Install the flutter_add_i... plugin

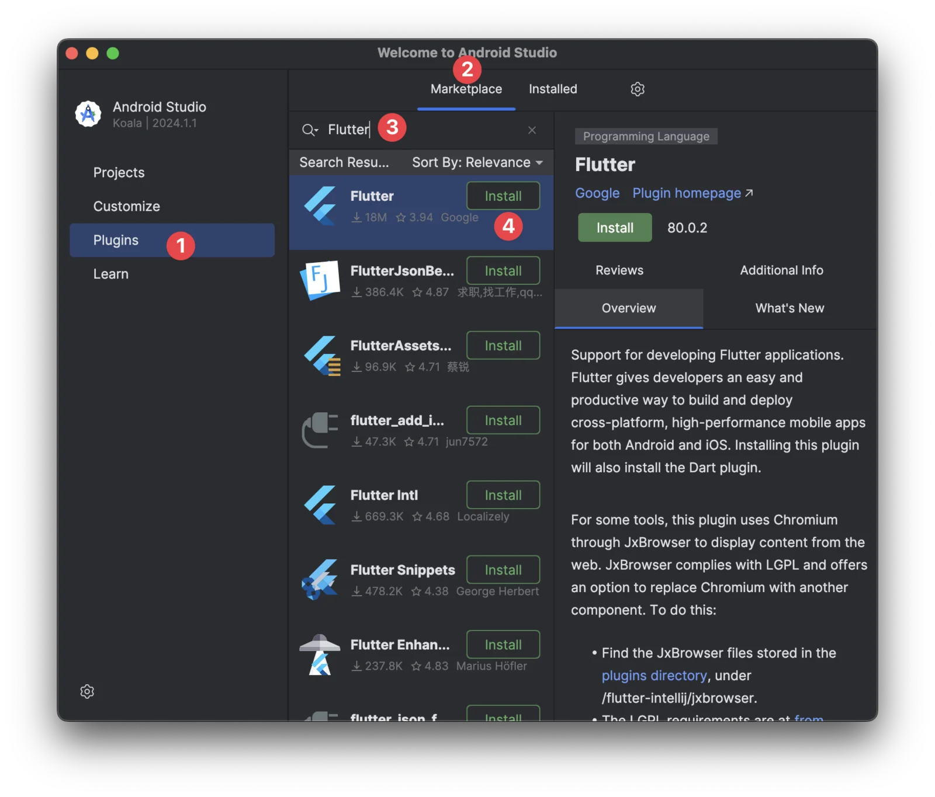click(503, 420)
